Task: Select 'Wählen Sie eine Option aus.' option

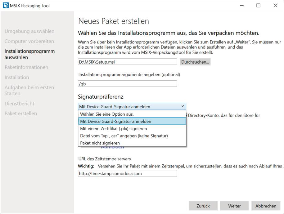Action: click(x=132, y=114)
